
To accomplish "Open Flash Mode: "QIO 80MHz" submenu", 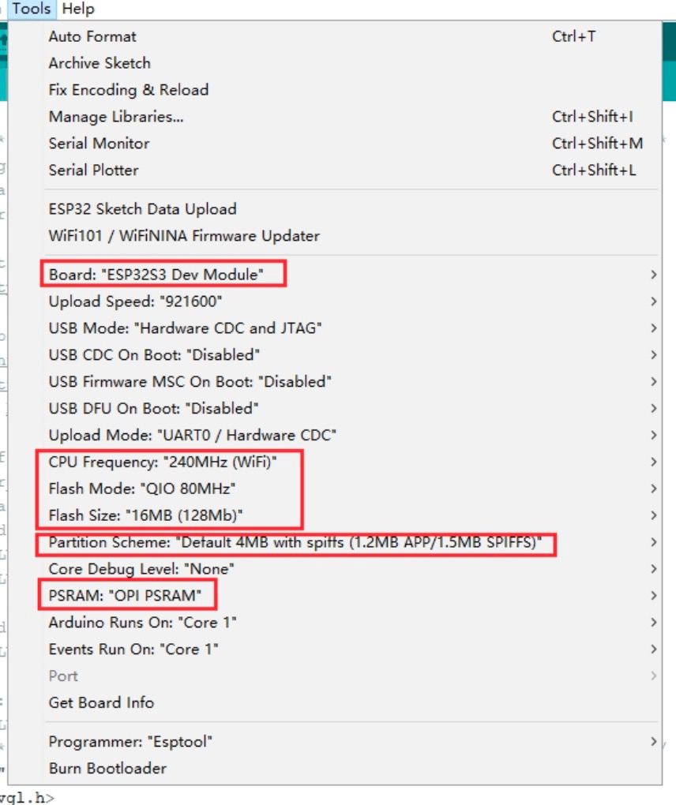I will click(x=335, y=489).
